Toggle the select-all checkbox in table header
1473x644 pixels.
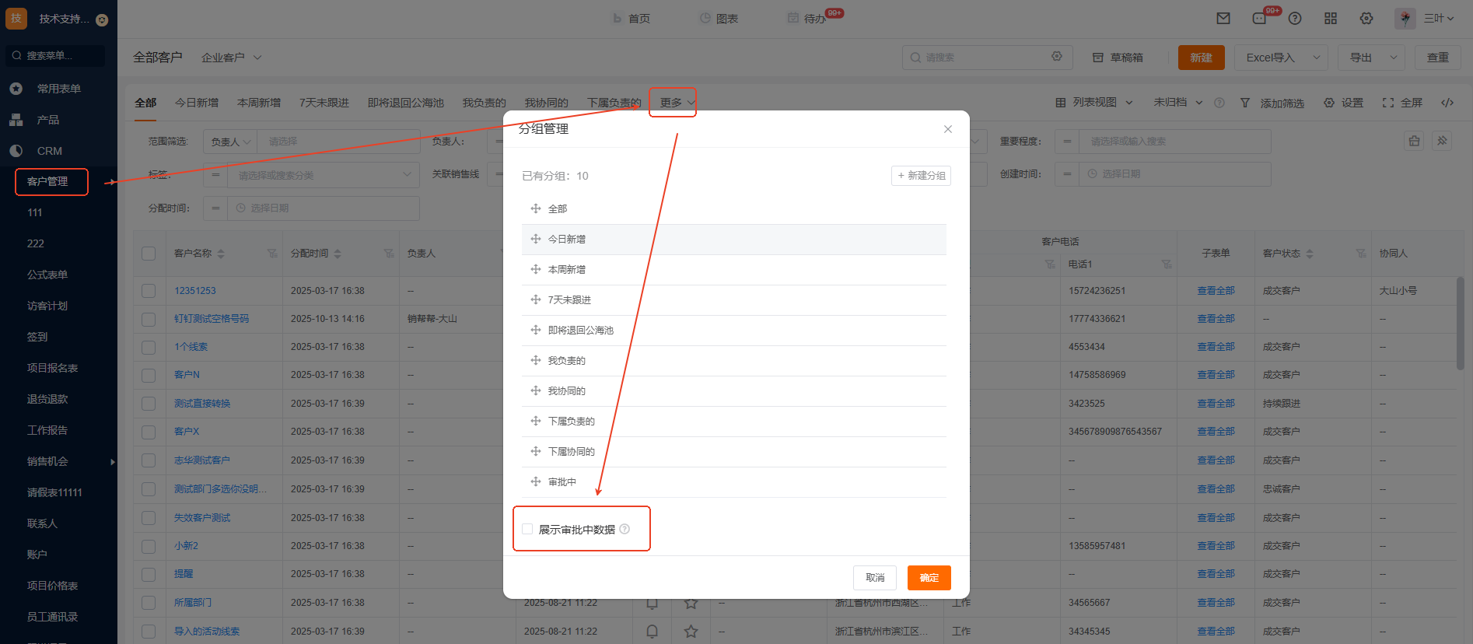(x=149, y=254)
